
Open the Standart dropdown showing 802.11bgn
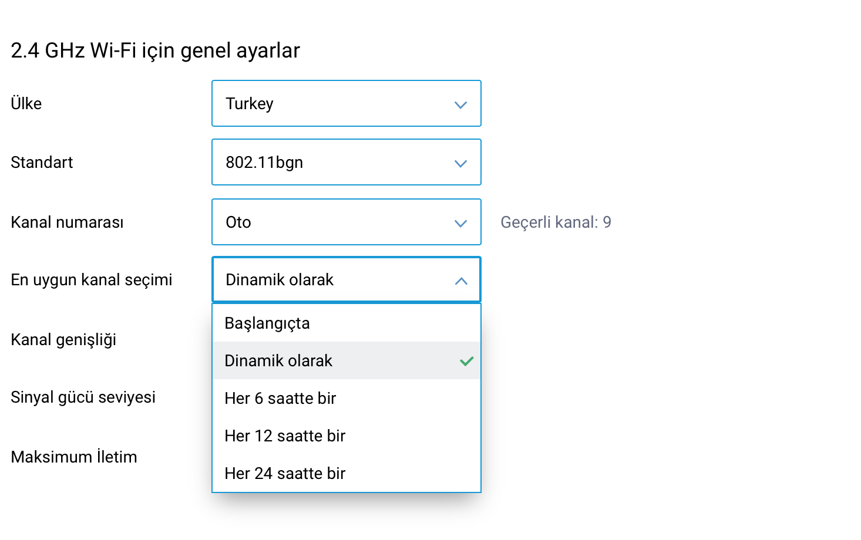(347, 162)
